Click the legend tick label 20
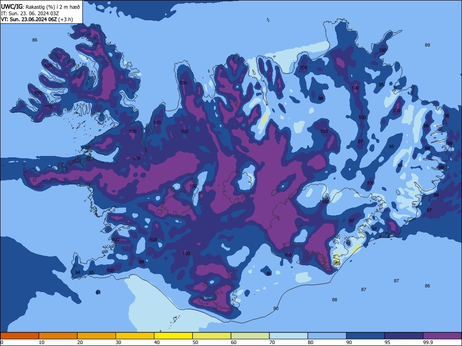462x346 pixels. pos(80,342)
